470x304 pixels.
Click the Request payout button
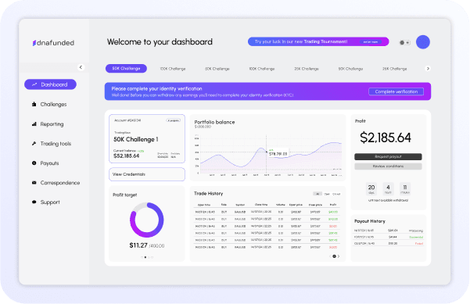point(388,156)
